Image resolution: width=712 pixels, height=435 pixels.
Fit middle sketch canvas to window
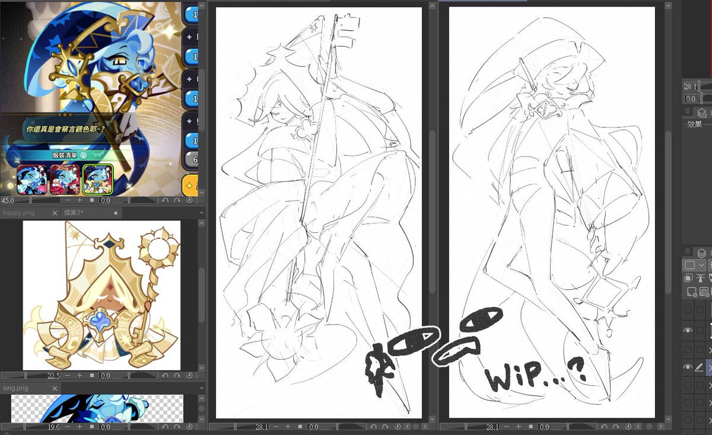tap(300, 427)
